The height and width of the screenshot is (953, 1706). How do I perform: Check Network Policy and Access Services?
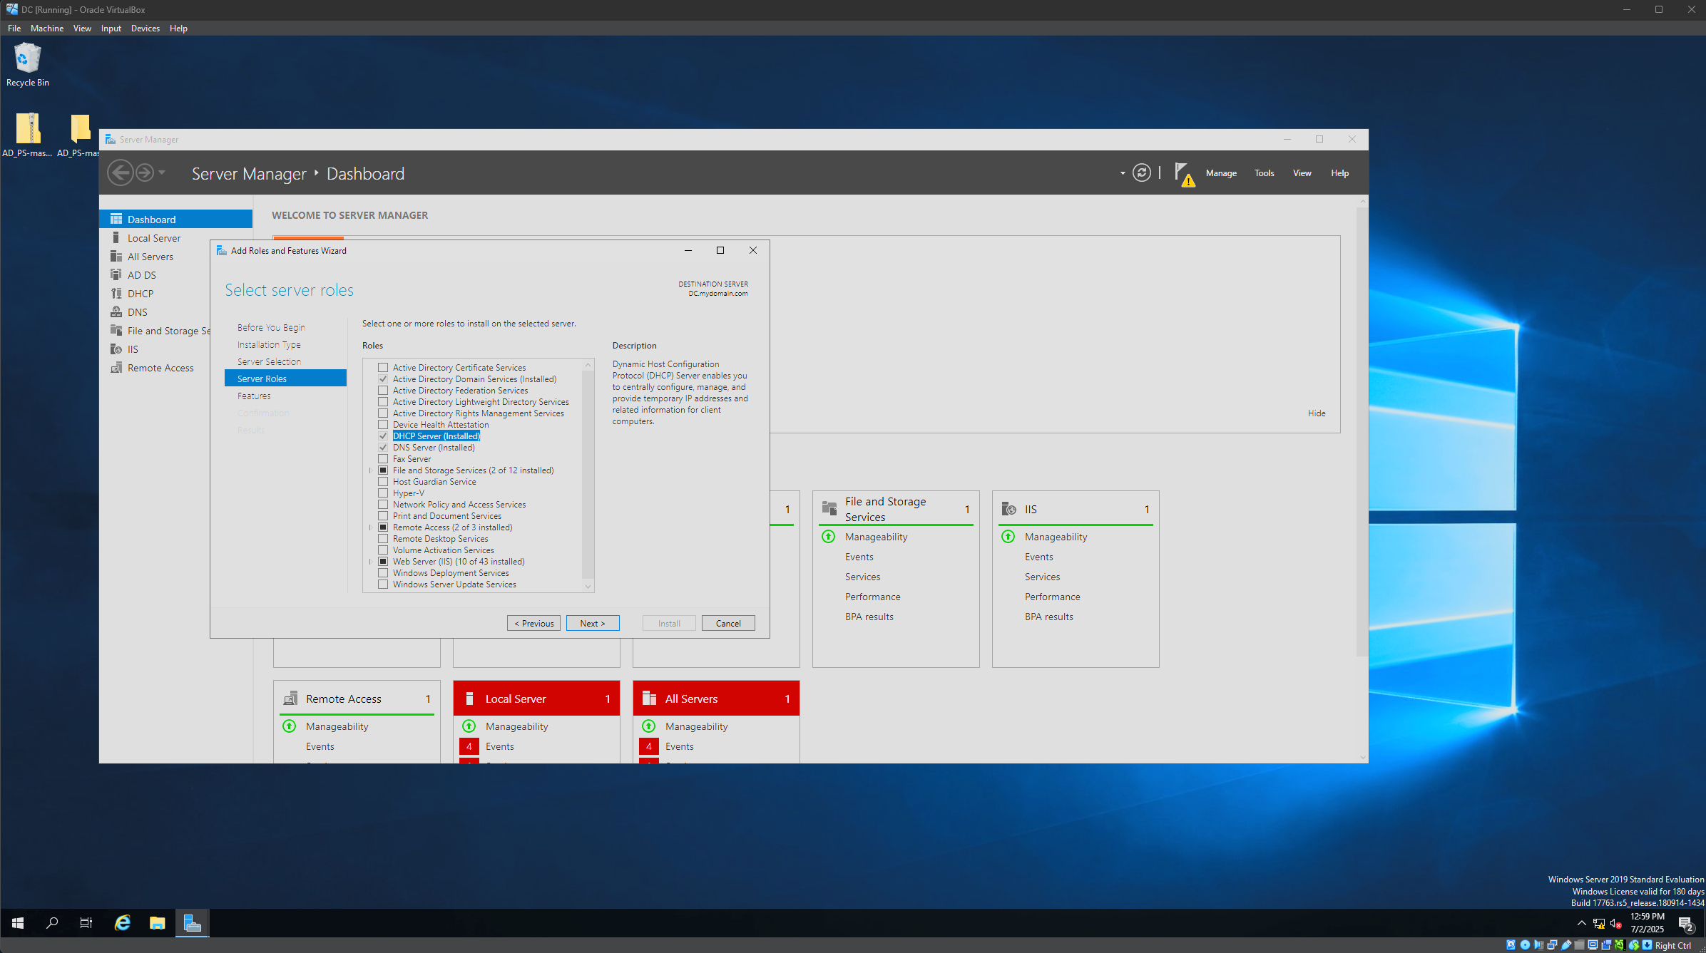(x=383, y=505)
